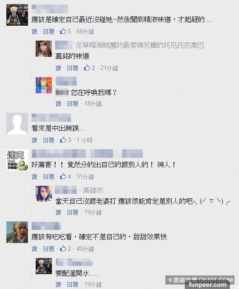Open rainbow-colored avatar of the replier
239x289 pixels.
44,85
